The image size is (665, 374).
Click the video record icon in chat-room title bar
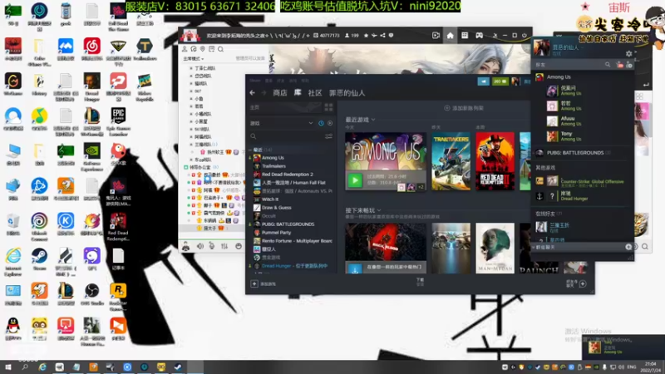point(436,36)
